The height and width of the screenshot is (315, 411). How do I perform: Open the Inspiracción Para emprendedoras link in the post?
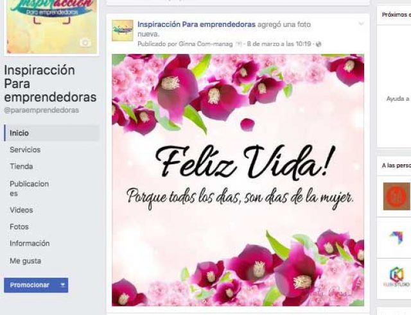click(197, 24)
